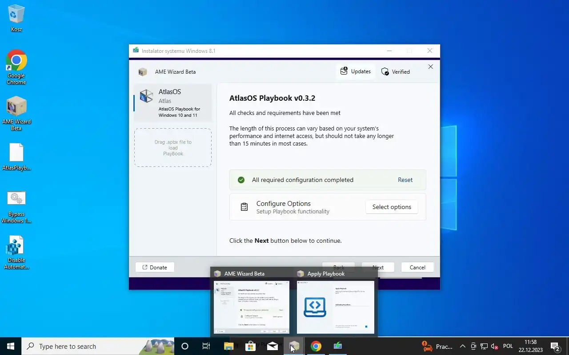Click the AME Wizard Beta header icon
This screenshot has height=355, width=569.
[143, 72]
